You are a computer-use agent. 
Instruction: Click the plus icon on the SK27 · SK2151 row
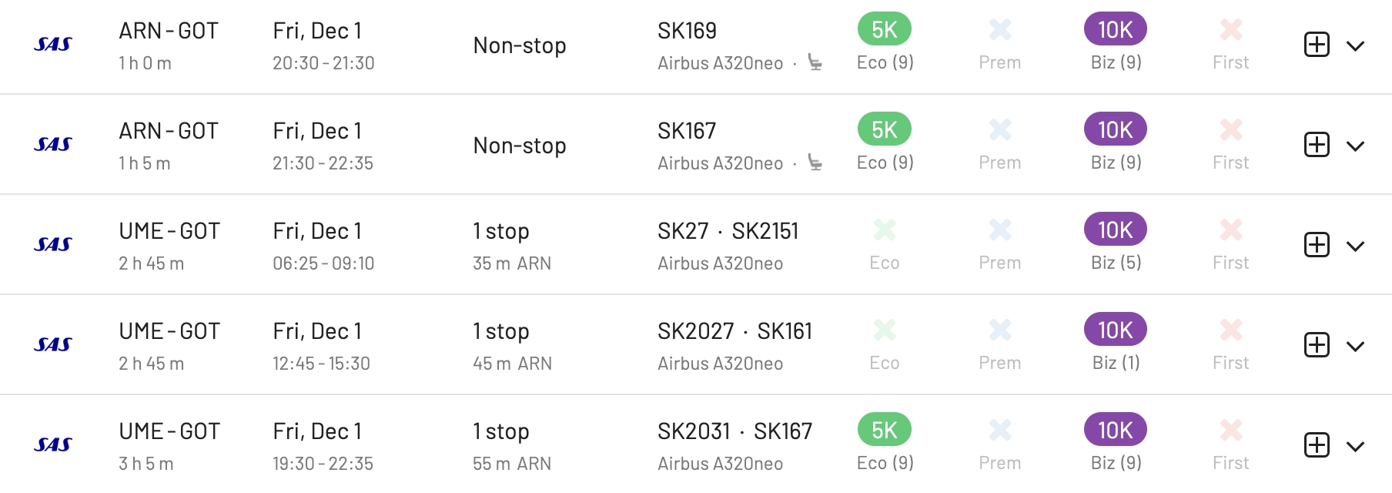1317,245
